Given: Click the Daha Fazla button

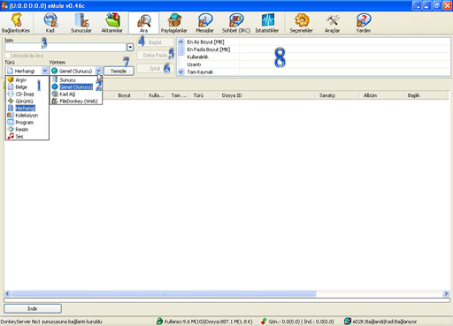Looking at the screenshot, I should (155, 56).
